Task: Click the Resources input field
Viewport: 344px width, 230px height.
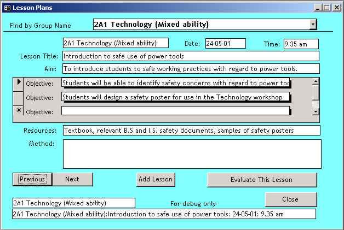Action: point(192,131)
